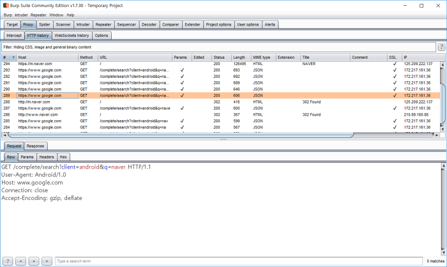Show the Response tab
Screen dimensions: 447x267
click(35, 146)
